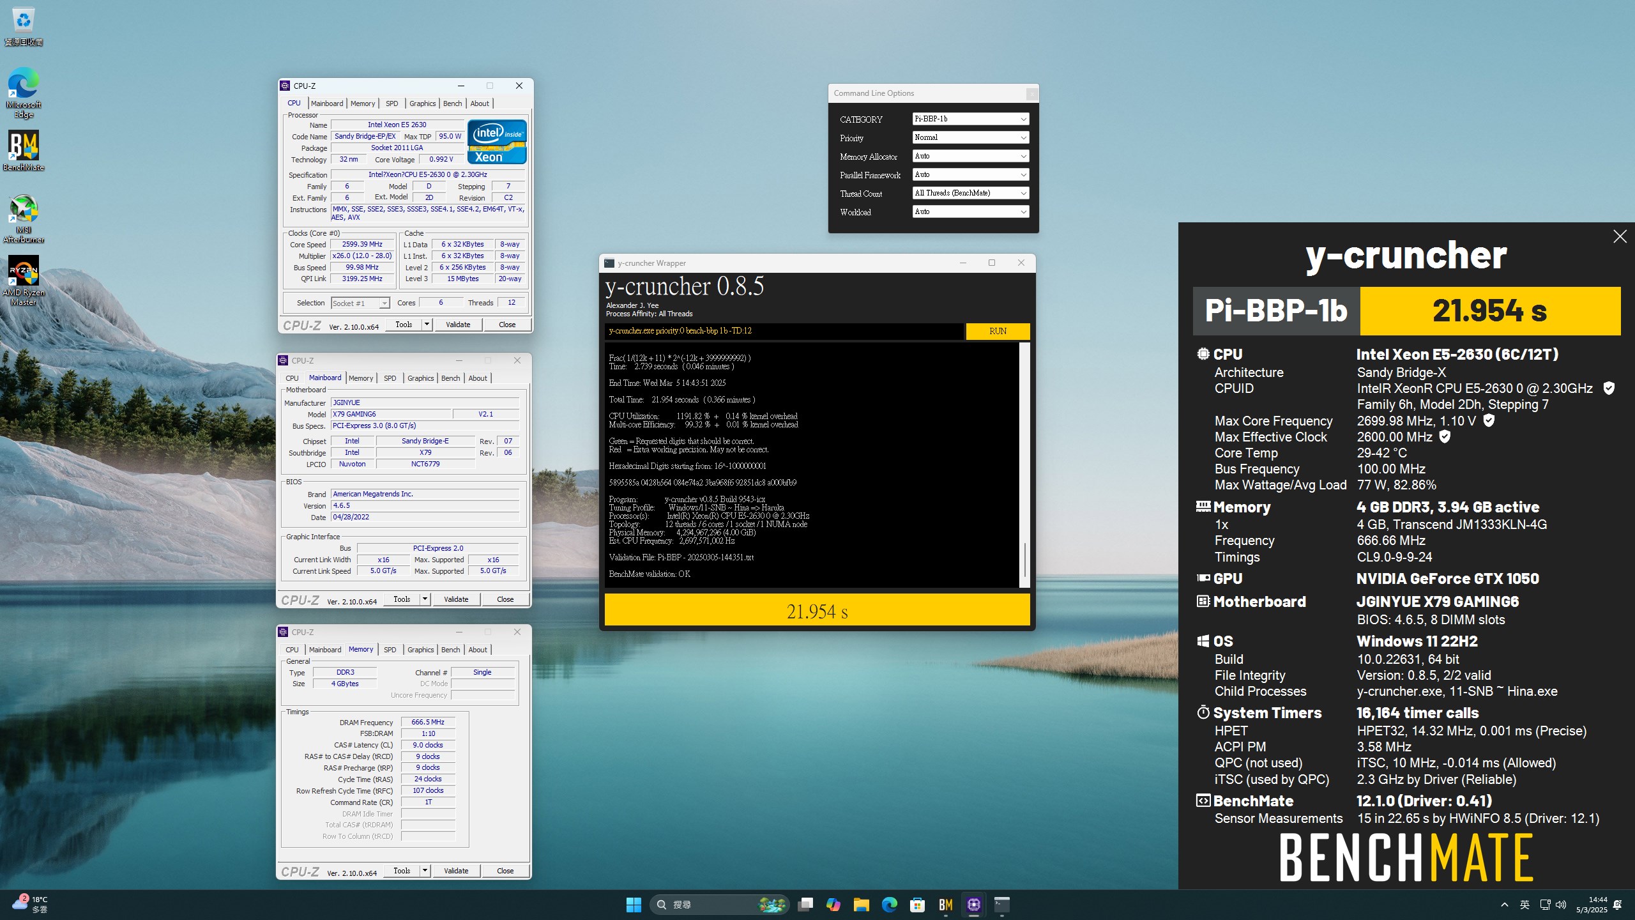The image size is (1635, 920).
Task: Open the weather widget showing 18°C
Action: click(31, 904)
